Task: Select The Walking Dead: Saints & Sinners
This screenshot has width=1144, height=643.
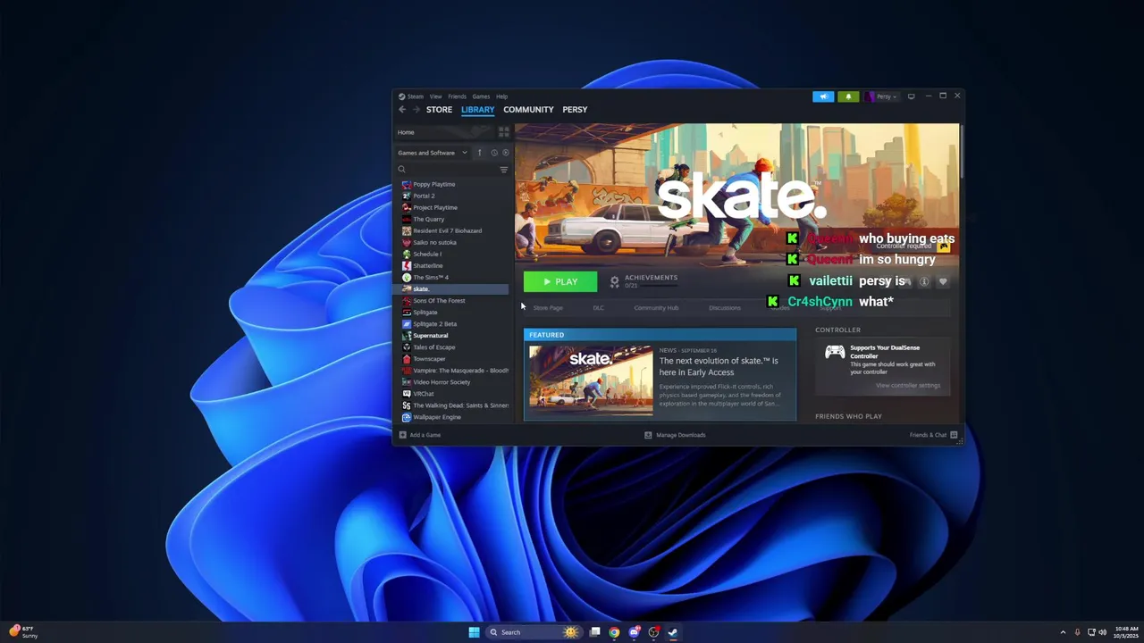Action: click(455, 405)
